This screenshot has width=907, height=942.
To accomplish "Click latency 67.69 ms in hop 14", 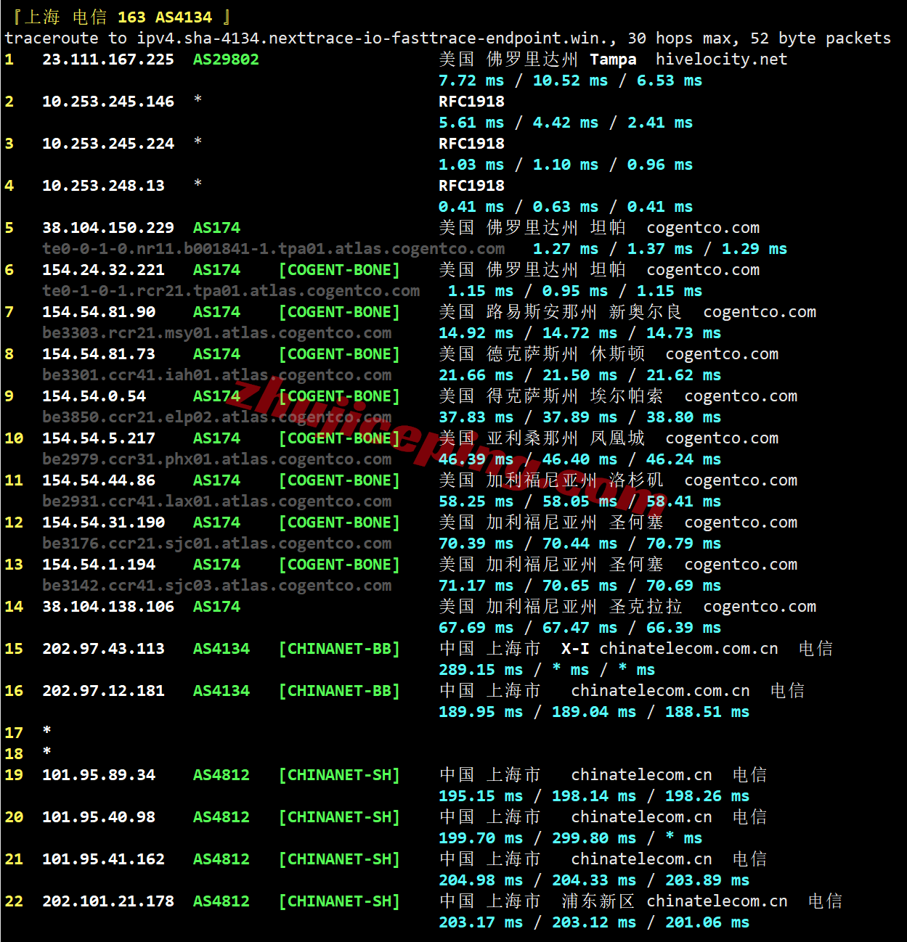I will pos(476,628).
